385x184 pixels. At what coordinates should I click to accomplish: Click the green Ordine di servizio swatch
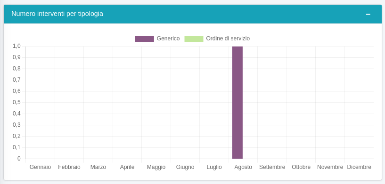(194, 39)
